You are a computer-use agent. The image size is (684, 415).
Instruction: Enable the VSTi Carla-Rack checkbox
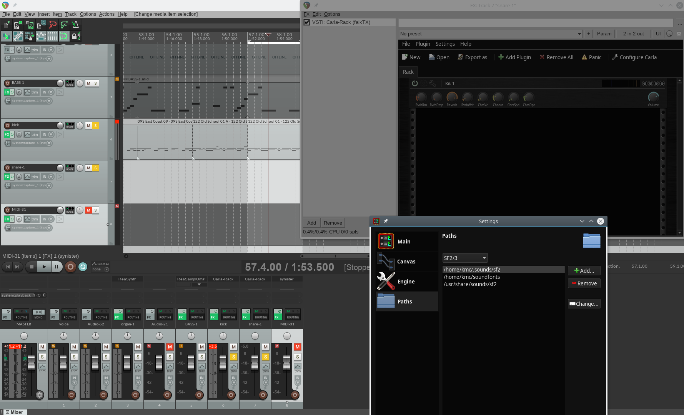point(307,22)
